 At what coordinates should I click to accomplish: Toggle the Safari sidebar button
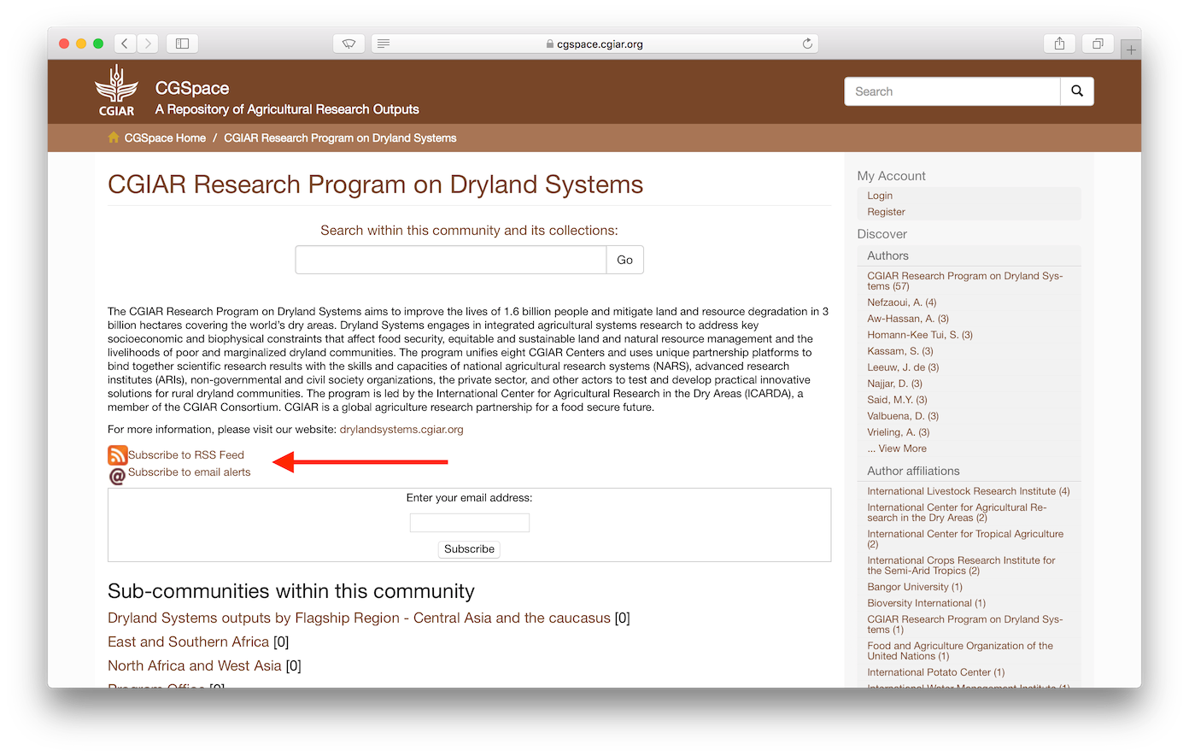coord(182,43)
